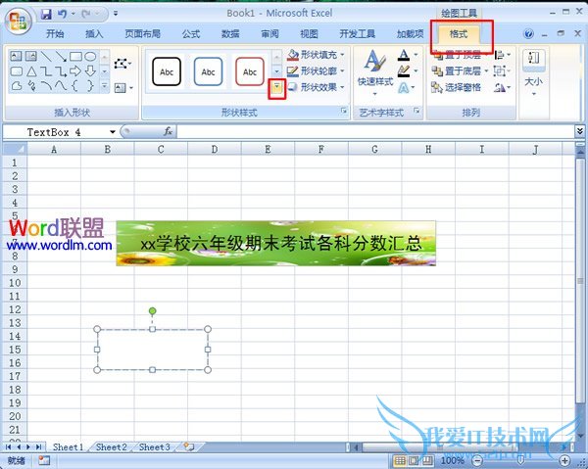Switch to Page Layout view in status bar

pos(414,460)
